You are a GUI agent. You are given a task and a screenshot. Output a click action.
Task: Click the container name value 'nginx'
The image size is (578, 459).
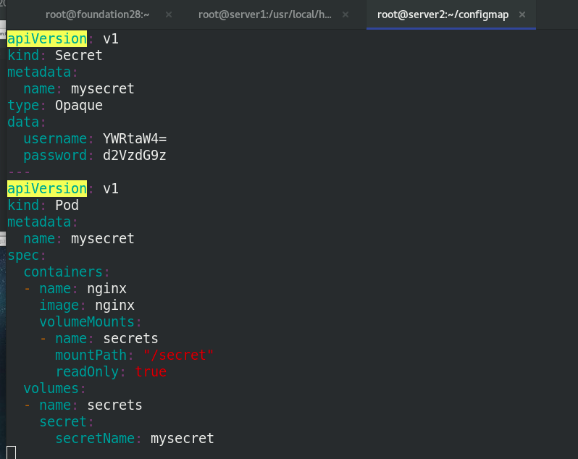(x=107, y=289)
